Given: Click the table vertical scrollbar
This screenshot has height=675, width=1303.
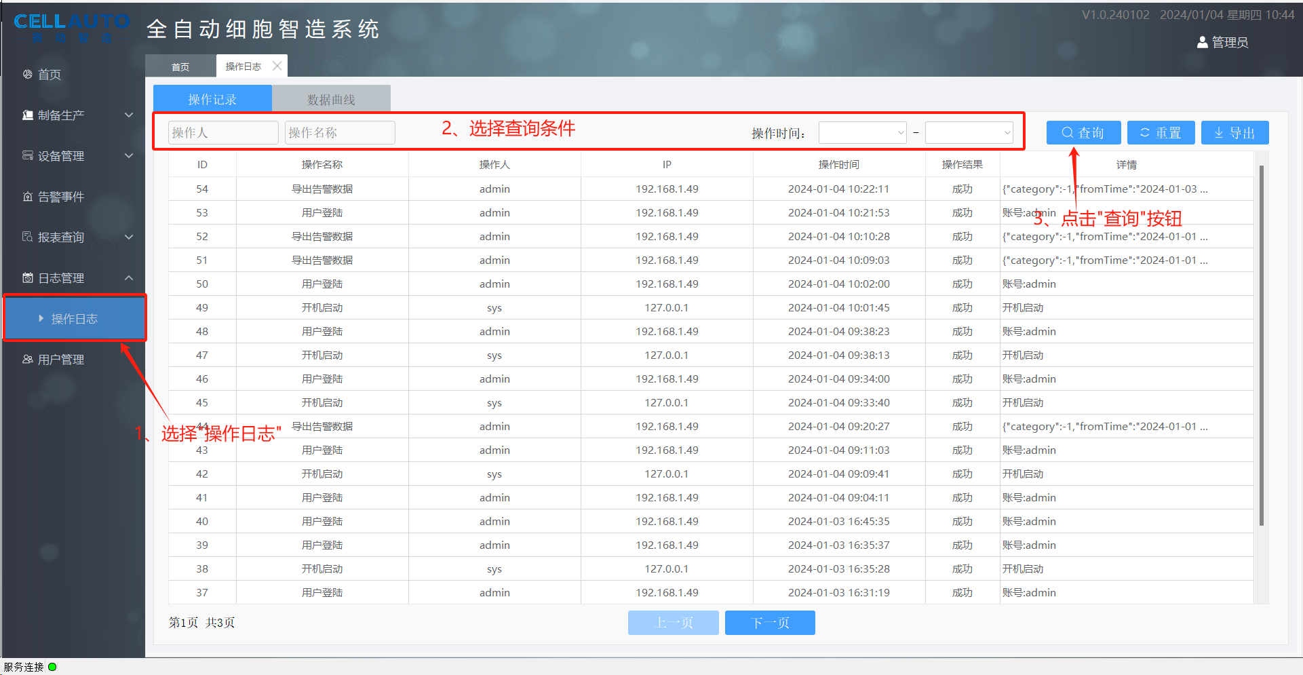Looking at the screenshot, I should pyautogui.click(x=1261, y=345).
